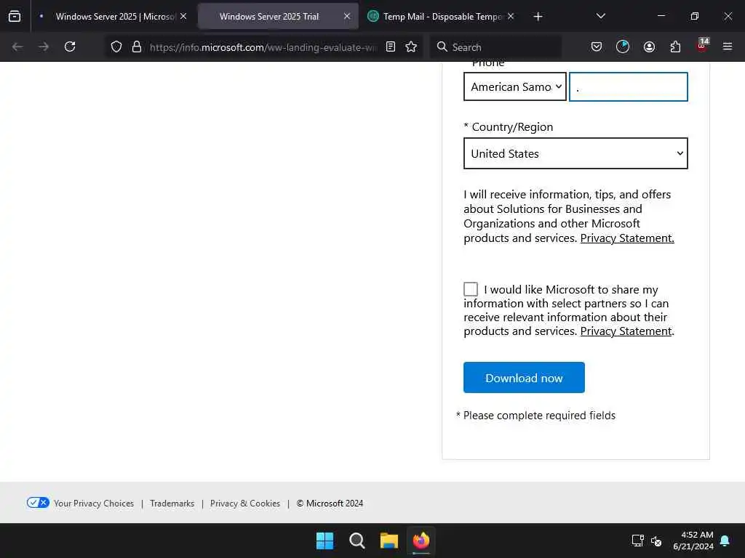This screenshot has width=745, height=558.
Task: Focus the URL address bar
Action: pyautogui.click(x=263, y=47)
